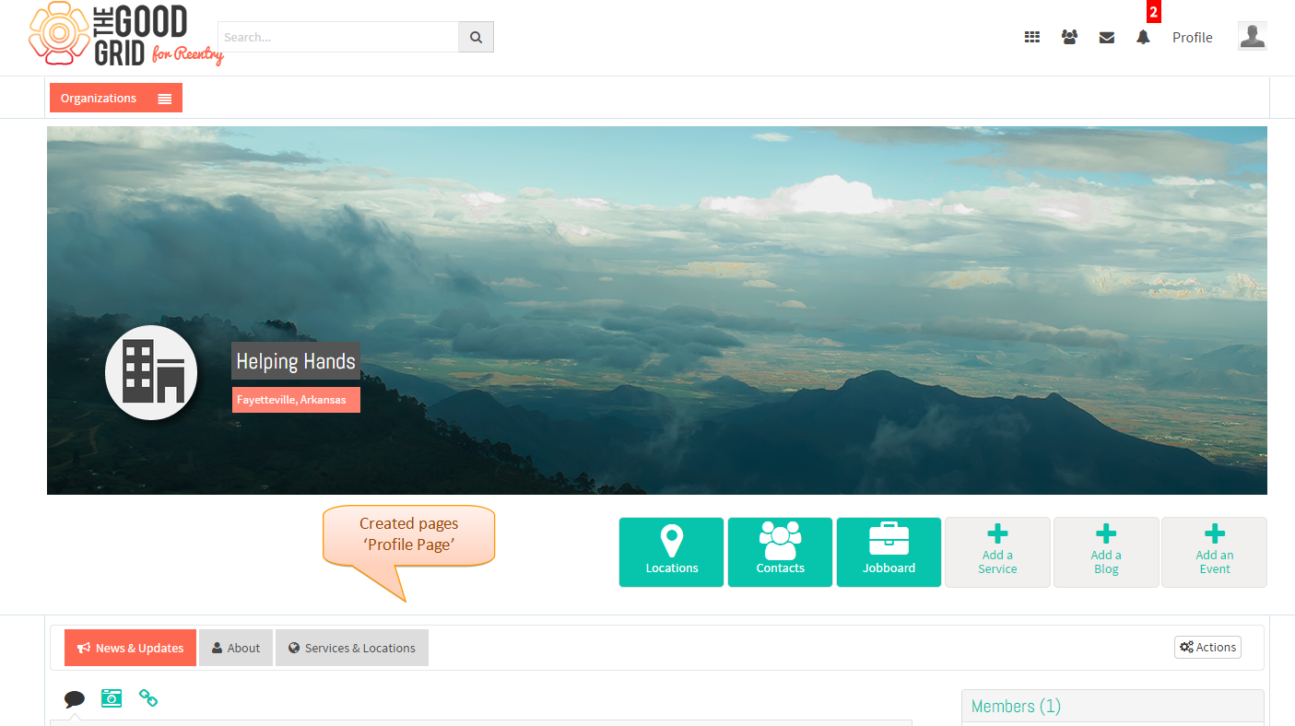Select the photo post icon
Viewport: 1295px width, 726px height.
click(112, 697)
